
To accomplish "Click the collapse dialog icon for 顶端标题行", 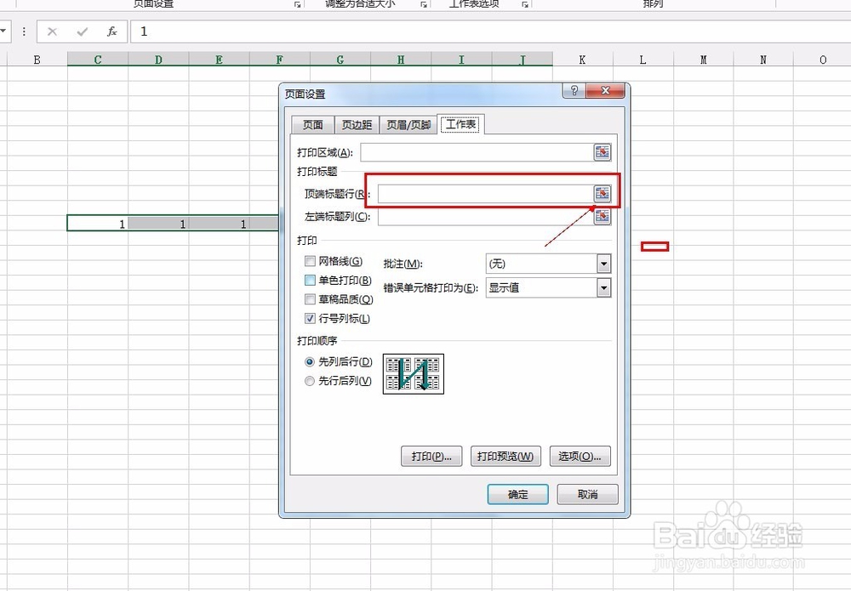I will 603,193.
